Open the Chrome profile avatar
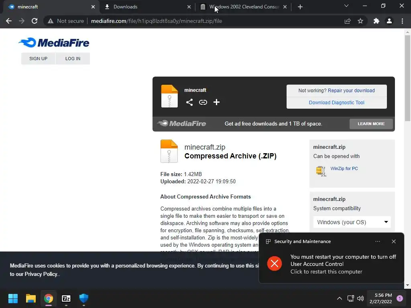The height and width of the screenshot is (308, 411). (x=389, y=21)
